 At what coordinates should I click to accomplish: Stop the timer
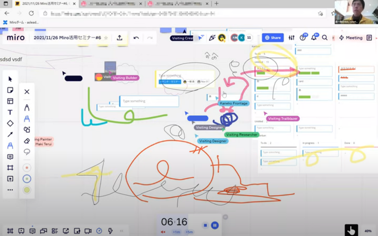tap(205, 225)
